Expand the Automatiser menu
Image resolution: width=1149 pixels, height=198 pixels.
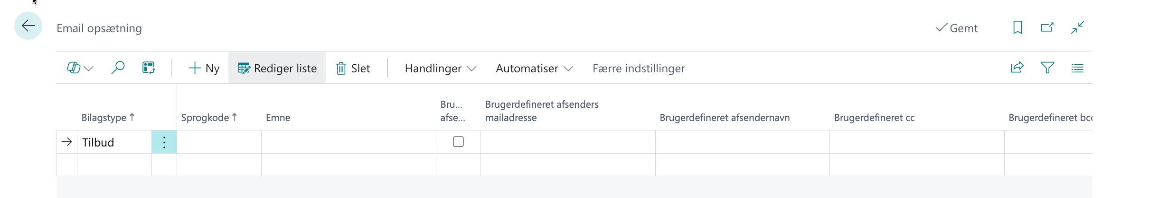point(534,69)
